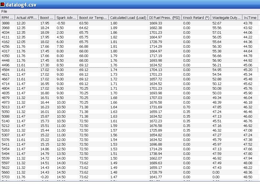Click the datalog4.csv title bar icon

point(3,5)
